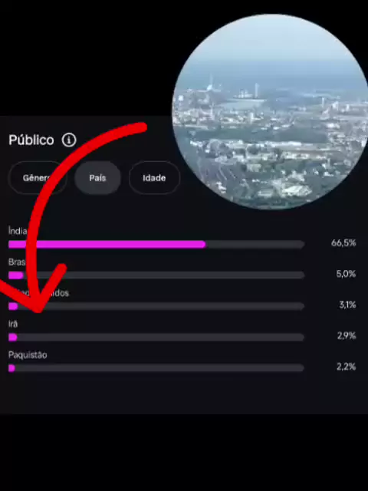The image size is (368, 491).
Task: Switch to the Gênero filter tab
Action: point(38,178)
